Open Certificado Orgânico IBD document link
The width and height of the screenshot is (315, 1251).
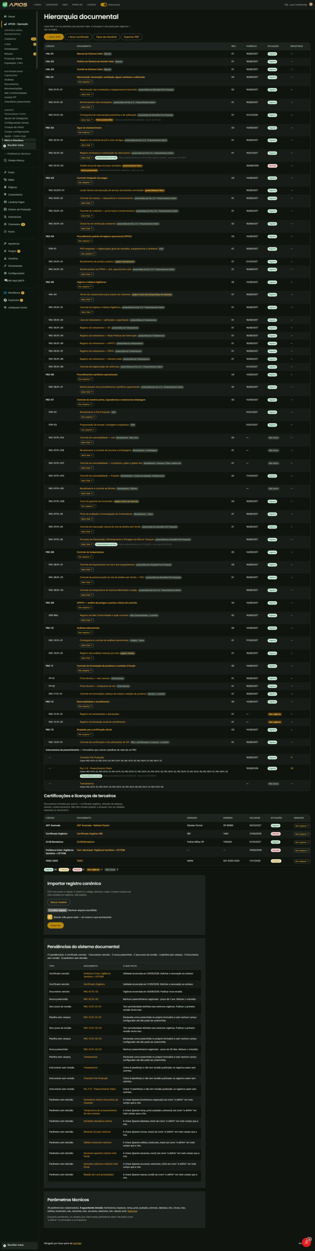(x=90, y=834)
